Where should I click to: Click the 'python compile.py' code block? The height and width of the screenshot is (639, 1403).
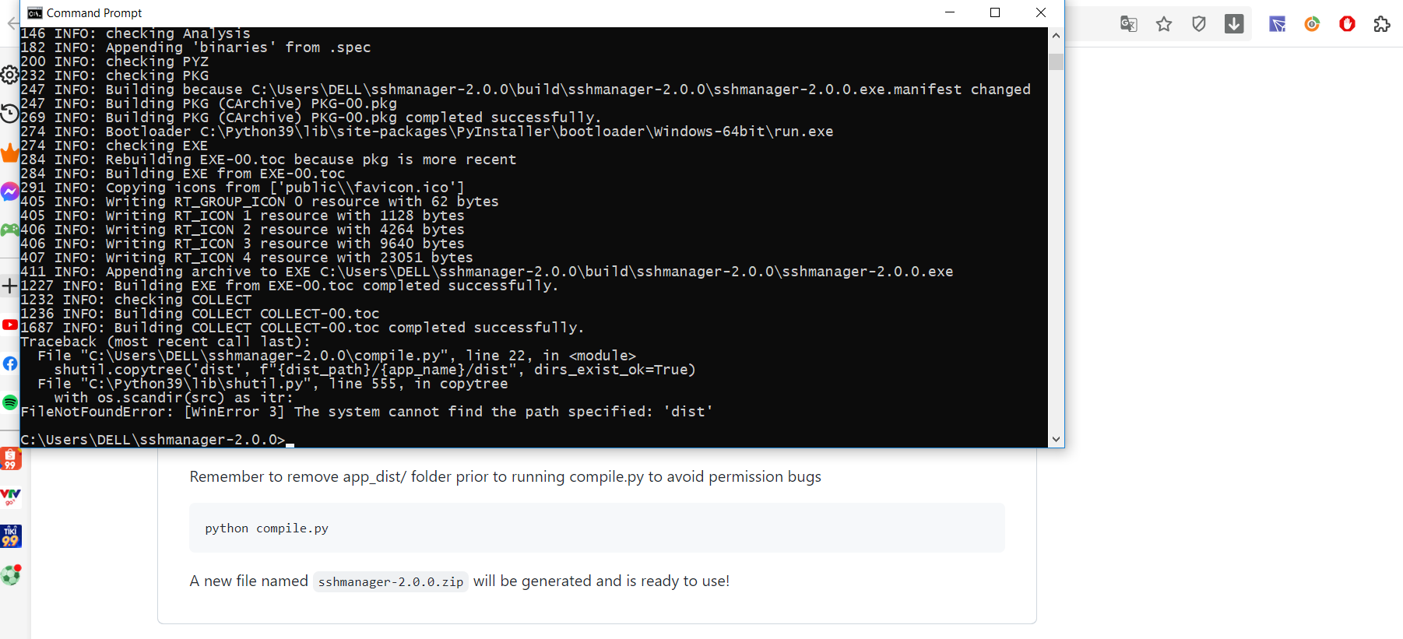(596, 528)
